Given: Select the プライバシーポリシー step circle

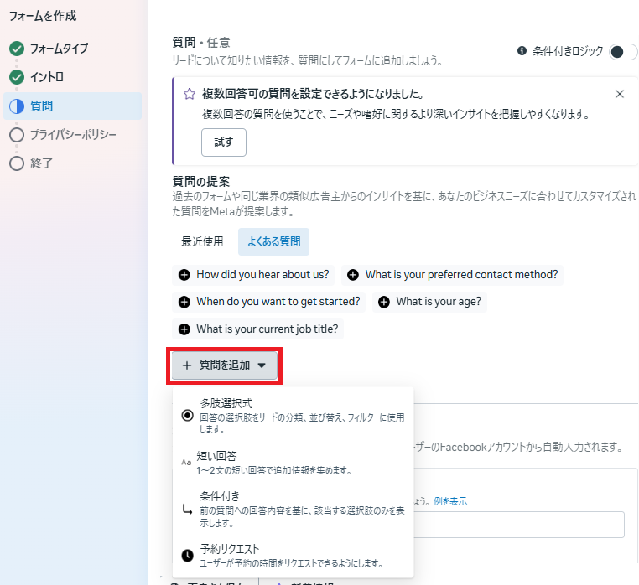Looking at the screenshot, I should click(x=17, y=135).
